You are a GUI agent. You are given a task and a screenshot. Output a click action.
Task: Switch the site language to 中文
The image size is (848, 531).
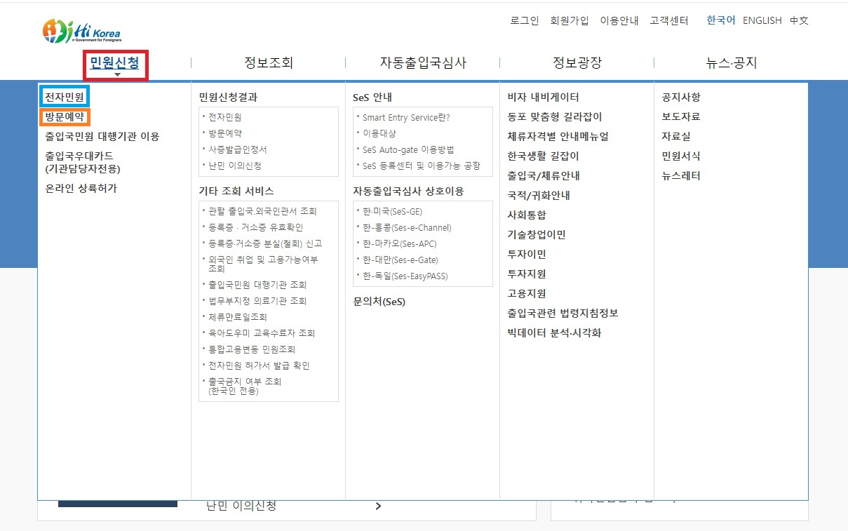(798, 20)
